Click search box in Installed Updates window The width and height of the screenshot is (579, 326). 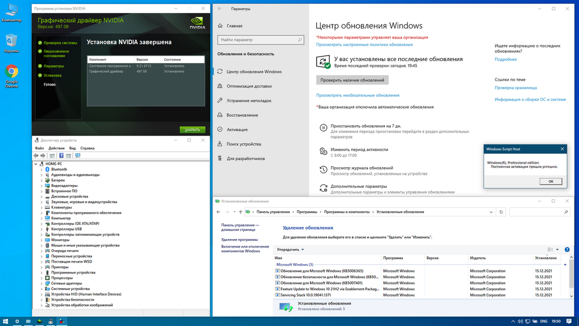pos(540,212)
